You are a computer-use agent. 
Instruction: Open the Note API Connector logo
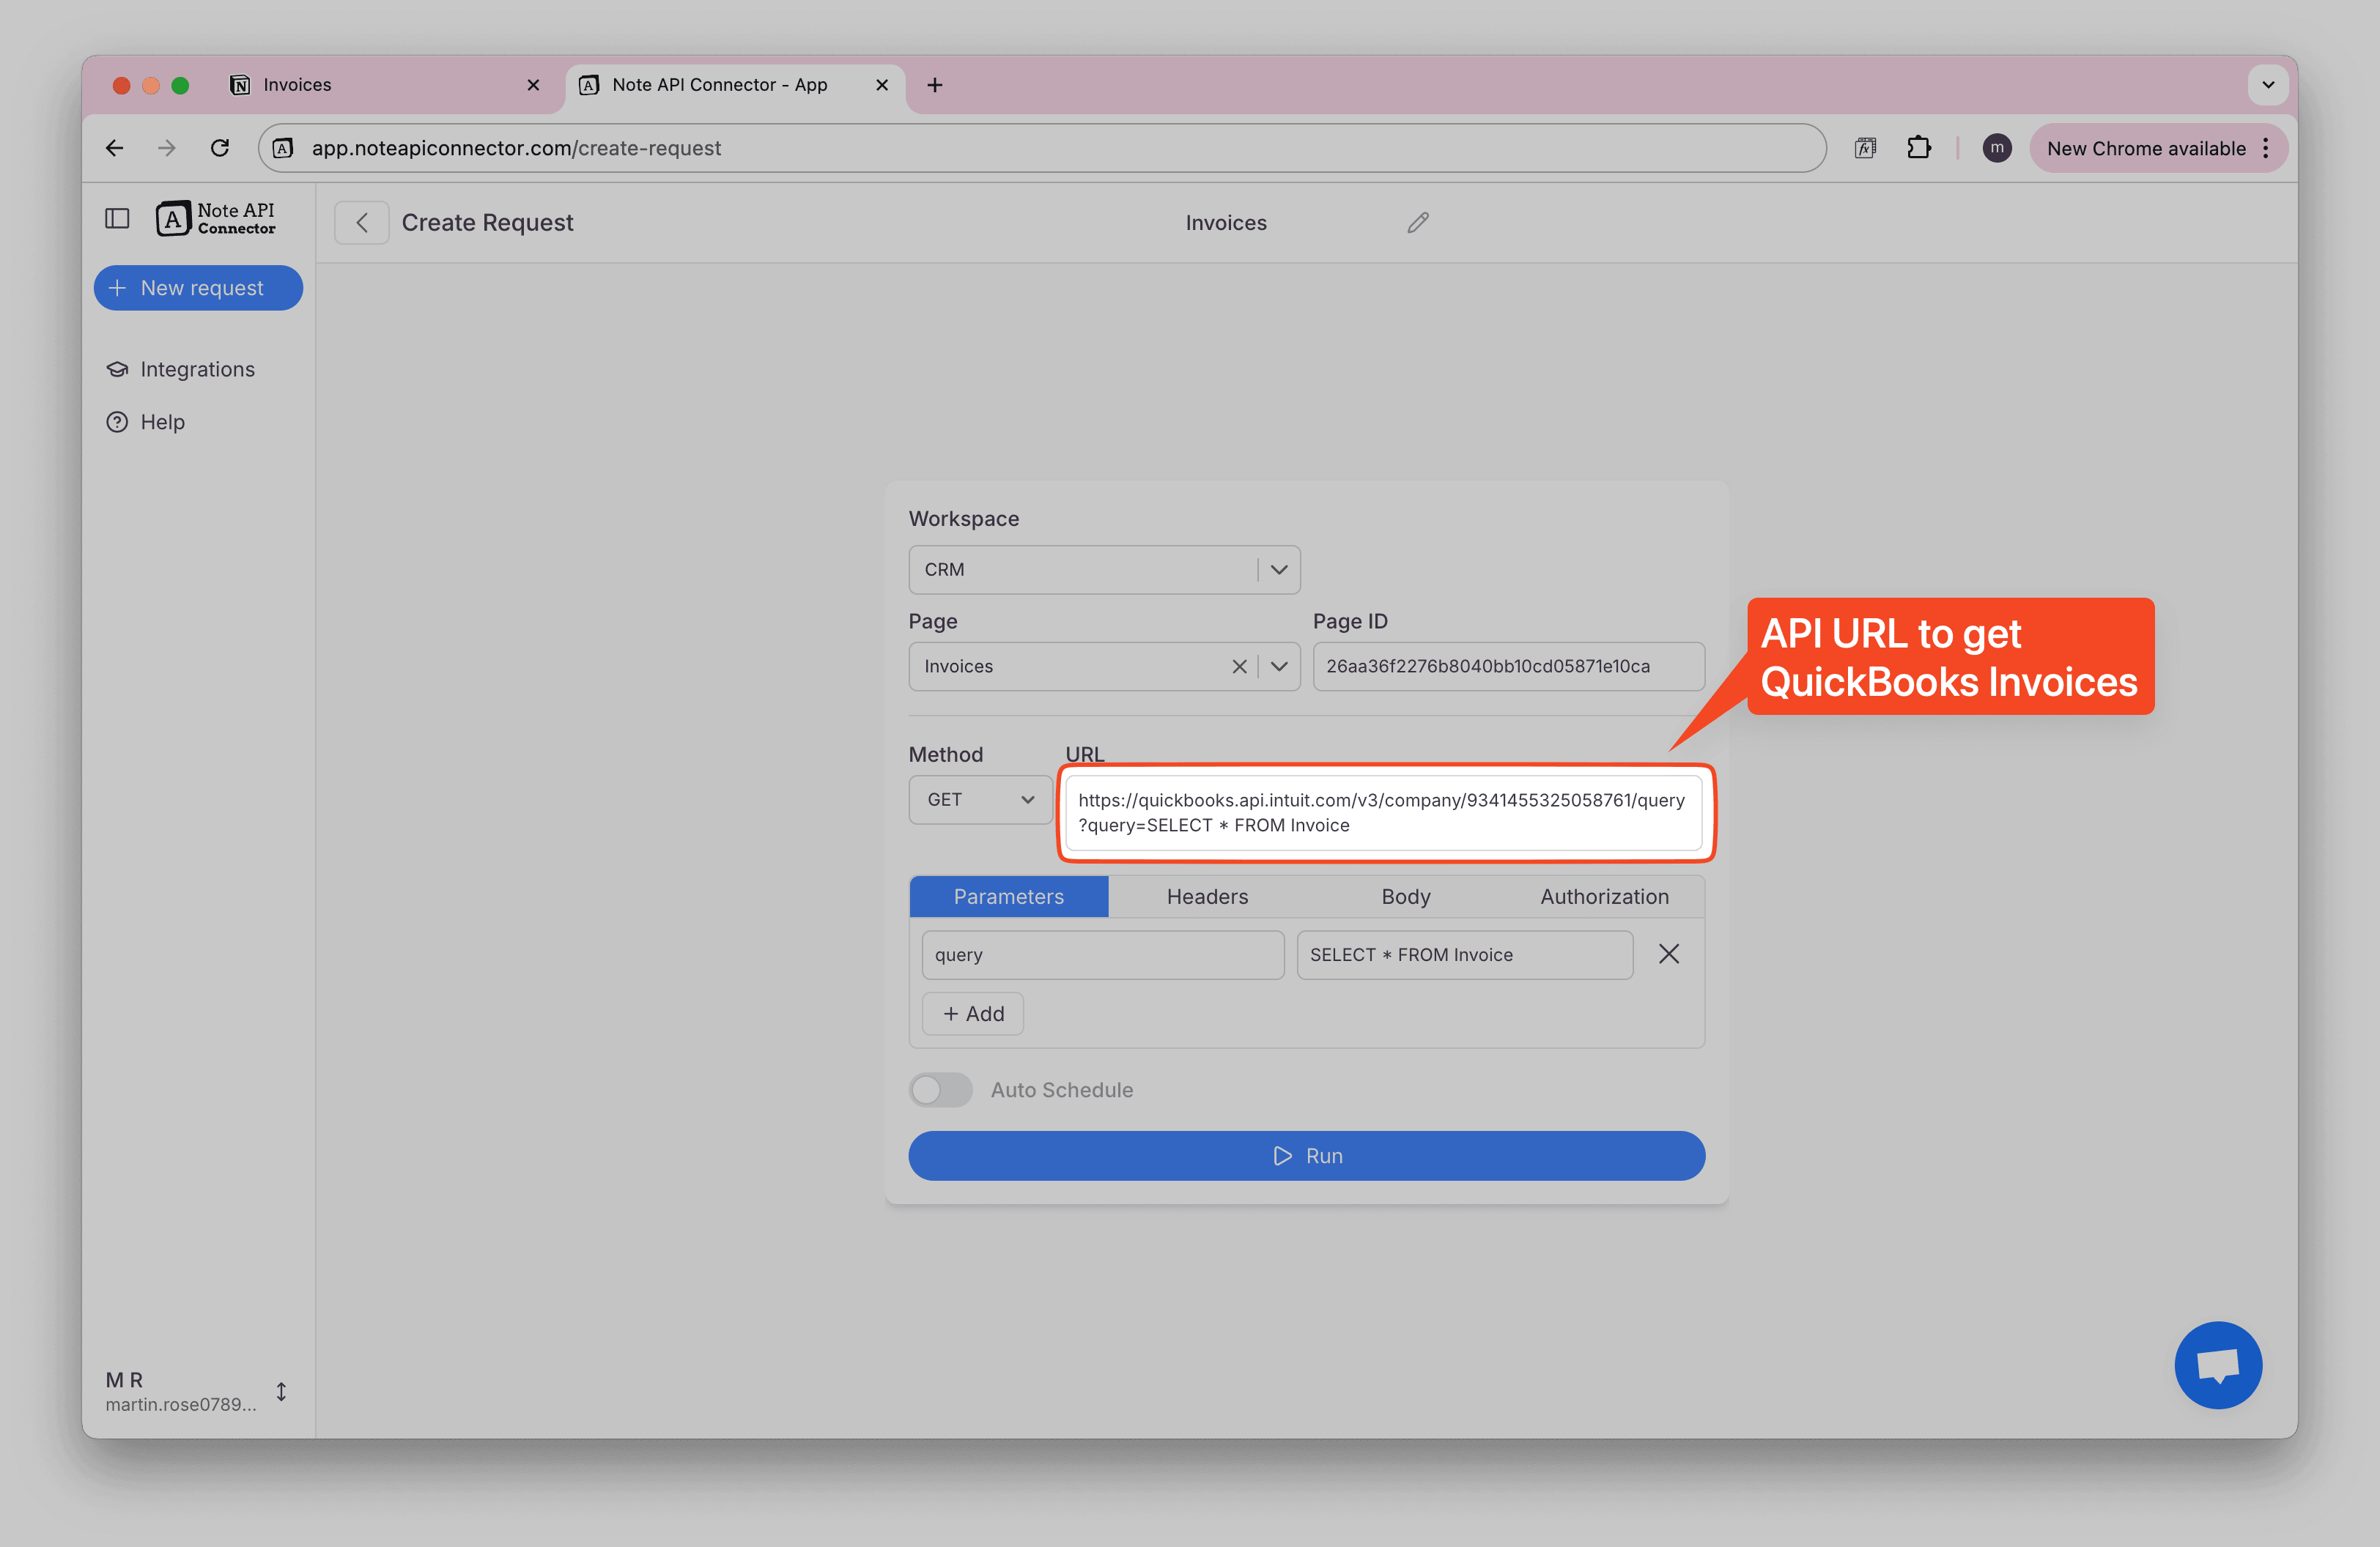(215, 218)
